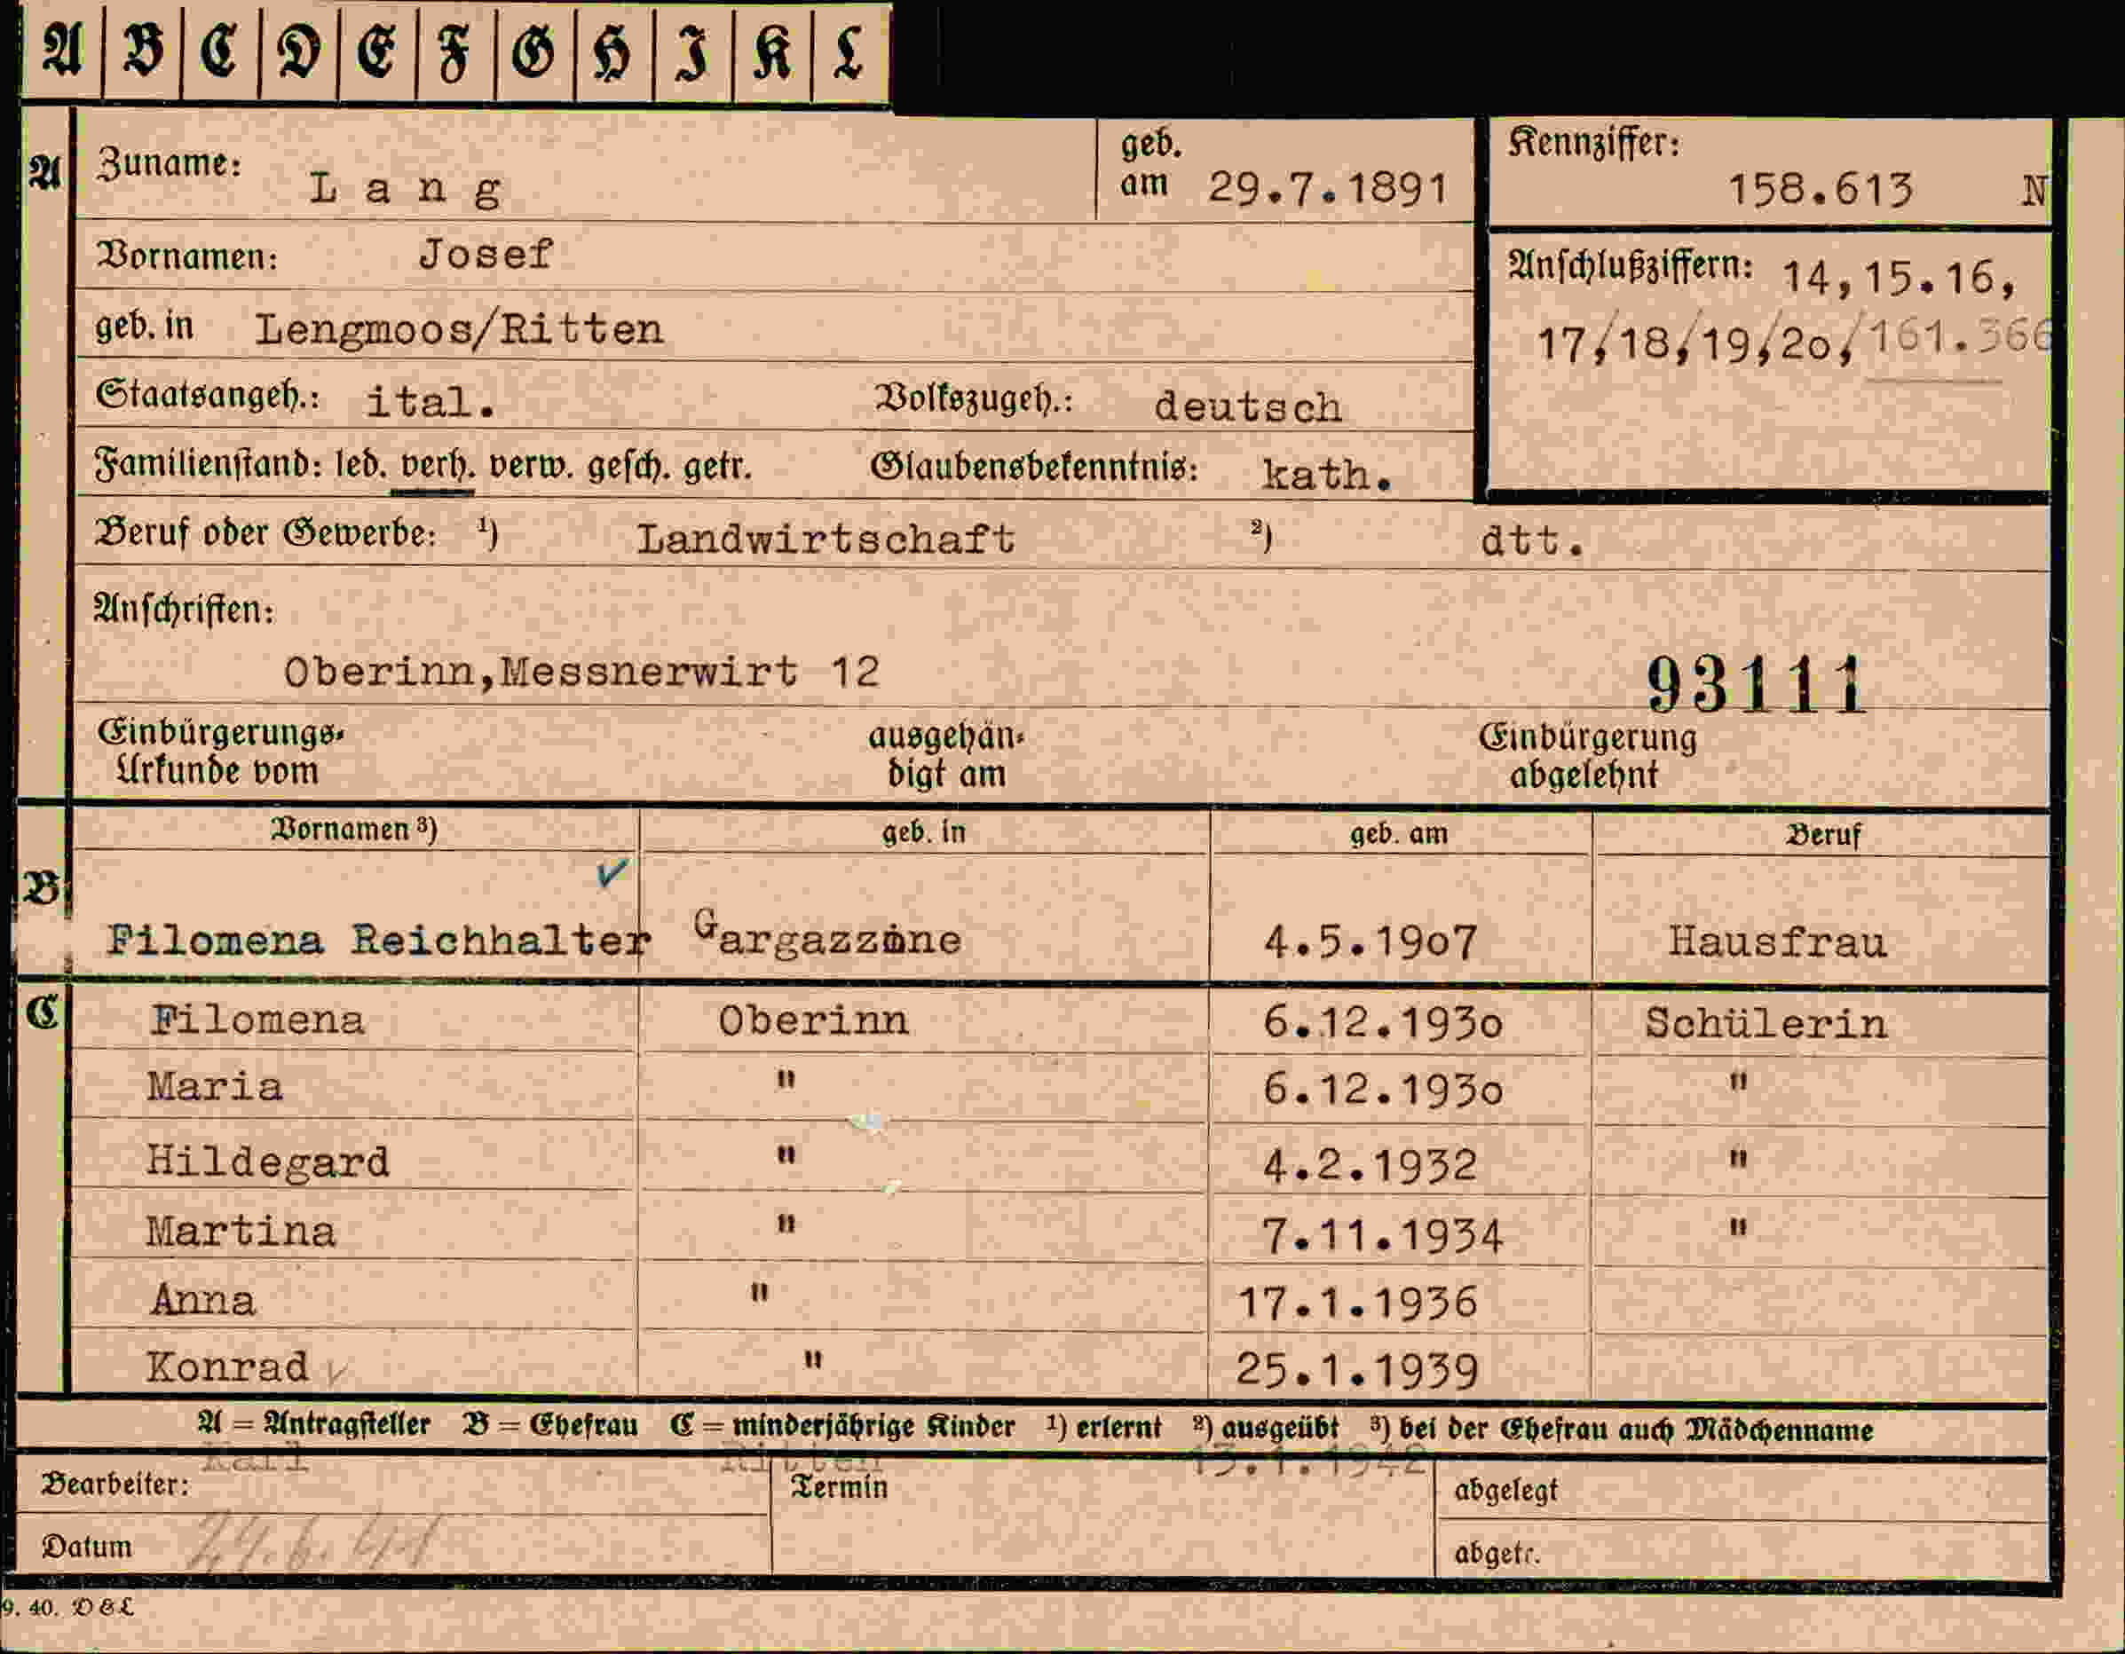Click the wife's birth date '4.5.1907'
Viewport: 2125px width, 1654px height.
click(1370, 941)
